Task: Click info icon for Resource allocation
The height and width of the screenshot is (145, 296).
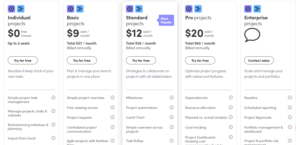Action: 231,107
